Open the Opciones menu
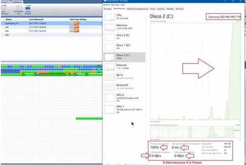246x165 pixels. [115, 5]
